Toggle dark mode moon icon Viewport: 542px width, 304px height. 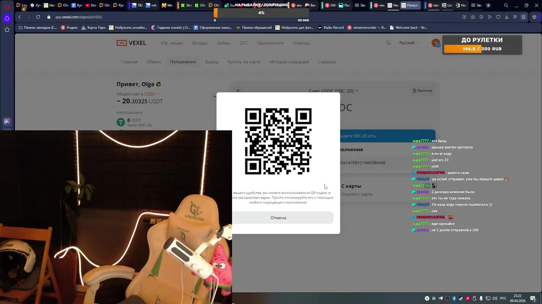pyautogui.click(x=389, y=43)
